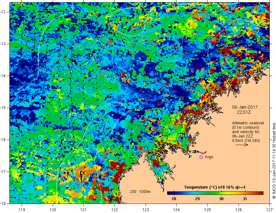Click longitude axis label '122'
The image size is (276, 213).
[114, 210]
